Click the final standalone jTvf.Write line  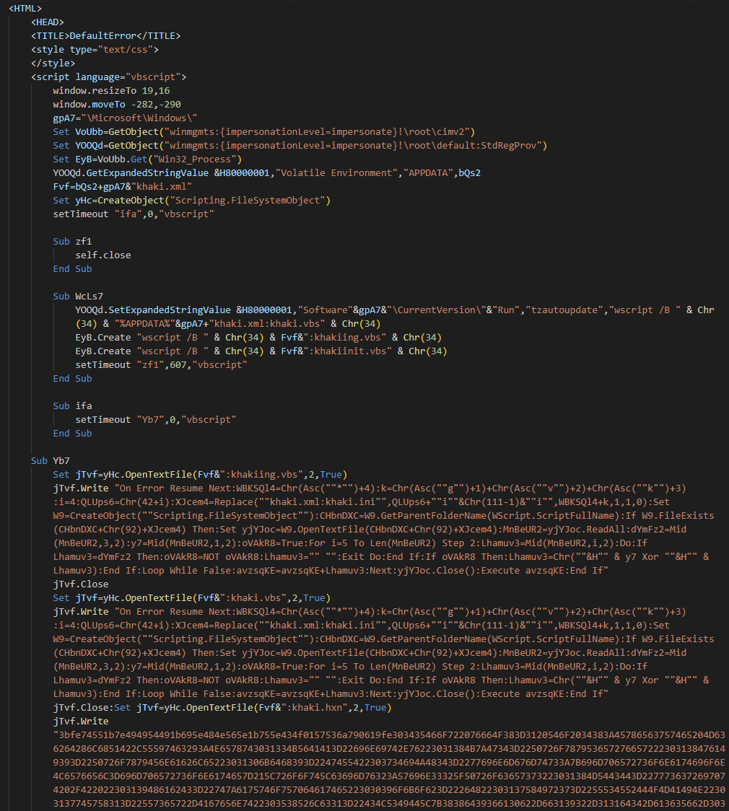[x=81, y=721]
